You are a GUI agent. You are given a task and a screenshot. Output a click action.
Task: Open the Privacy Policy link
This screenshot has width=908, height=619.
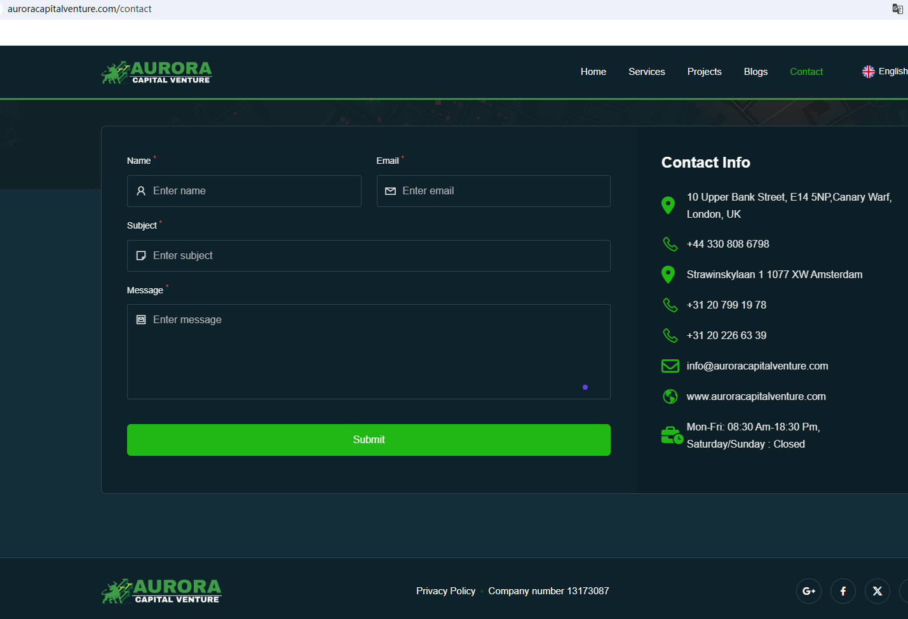pos(445,591)
